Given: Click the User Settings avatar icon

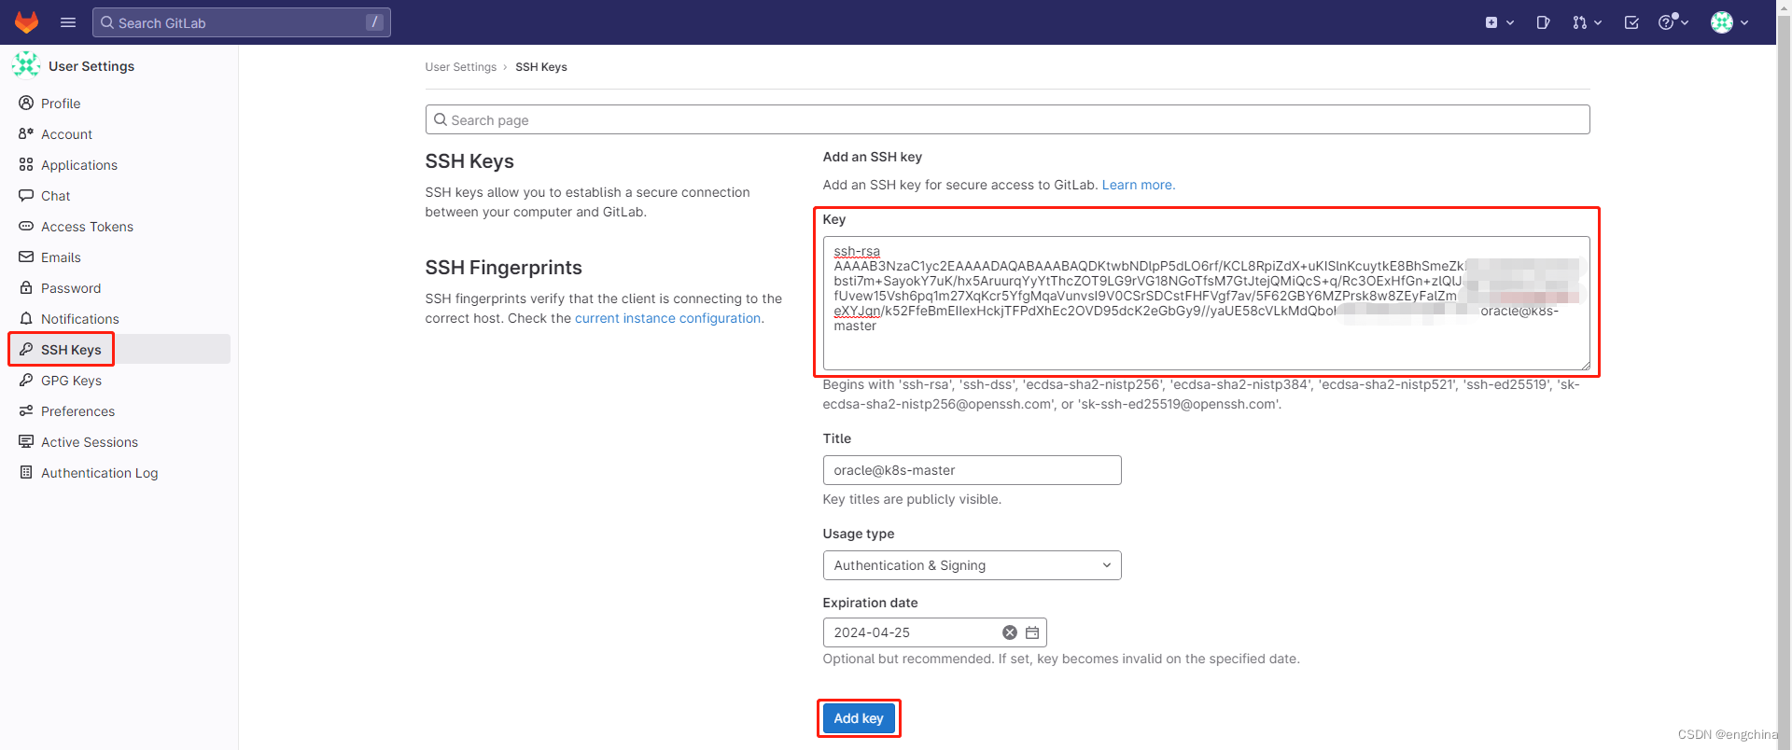Looking at the screenshot, I should 26,65.
